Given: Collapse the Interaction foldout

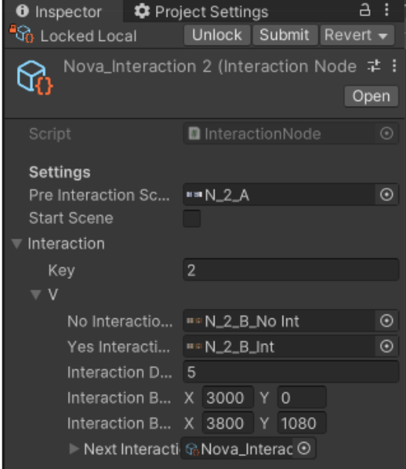Looking at the screenshot, I should (x=17, y=244).
